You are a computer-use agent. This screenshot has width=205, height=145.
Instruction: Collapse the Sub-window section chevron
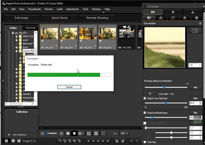coord(200,23)
